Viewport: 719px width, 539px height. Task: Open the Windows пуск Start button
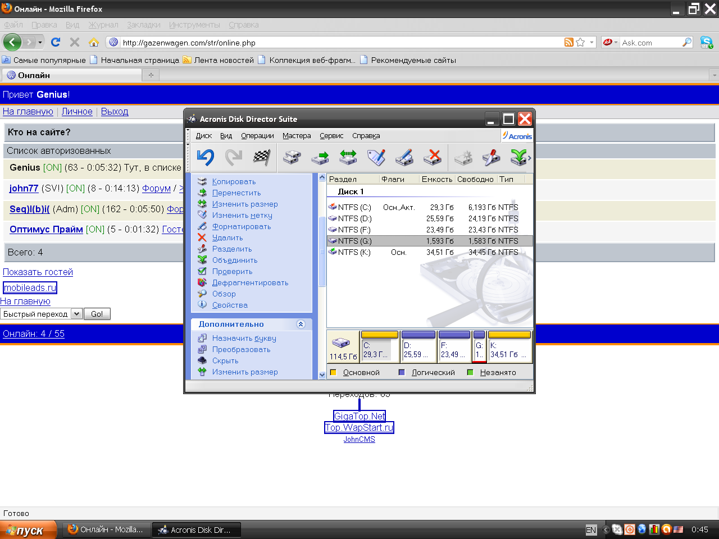click(28, 529)
